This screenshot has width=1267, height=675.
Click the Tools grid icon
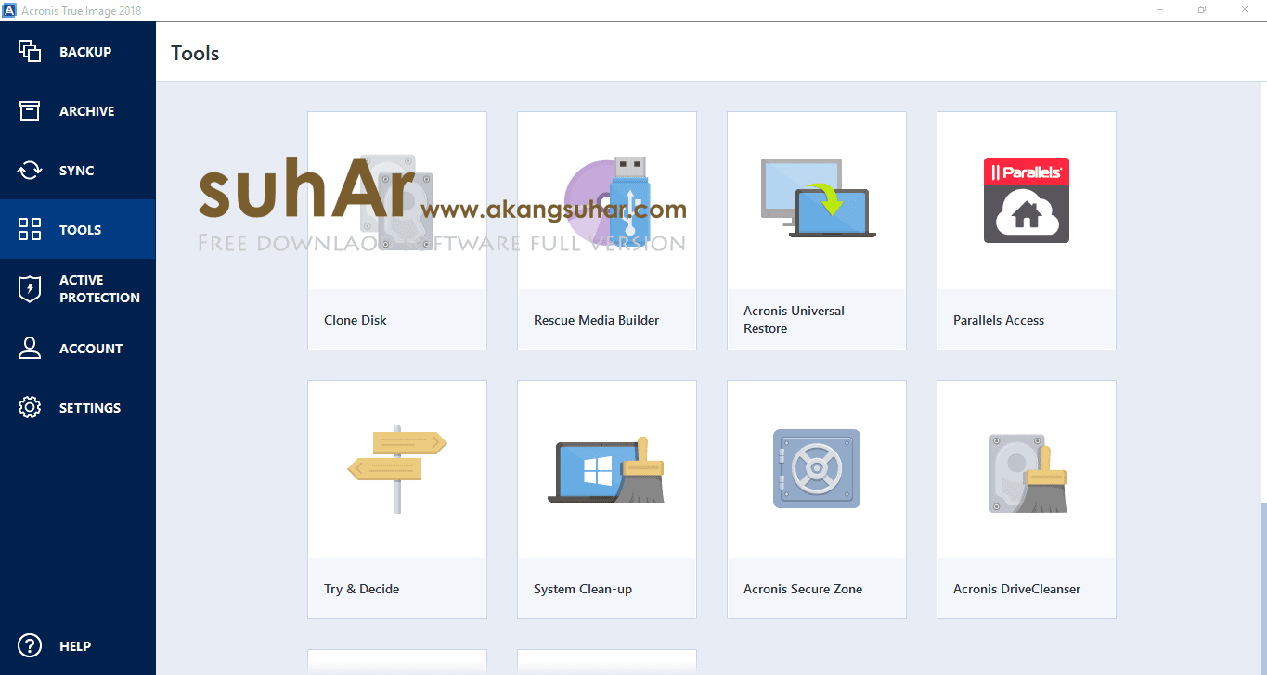click(x=30, y=230)
